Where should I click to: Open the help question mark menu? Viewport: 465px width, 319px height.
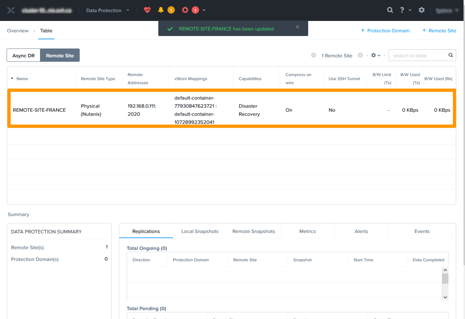(x=403, y=10)
